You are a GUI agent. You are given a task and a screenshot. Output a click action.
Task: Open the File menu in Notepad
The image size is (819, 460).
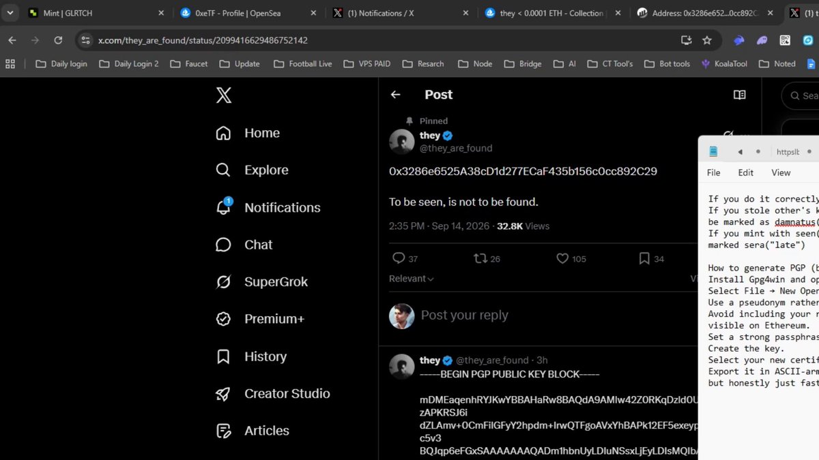pyautogui.click(x=714, y=172)
